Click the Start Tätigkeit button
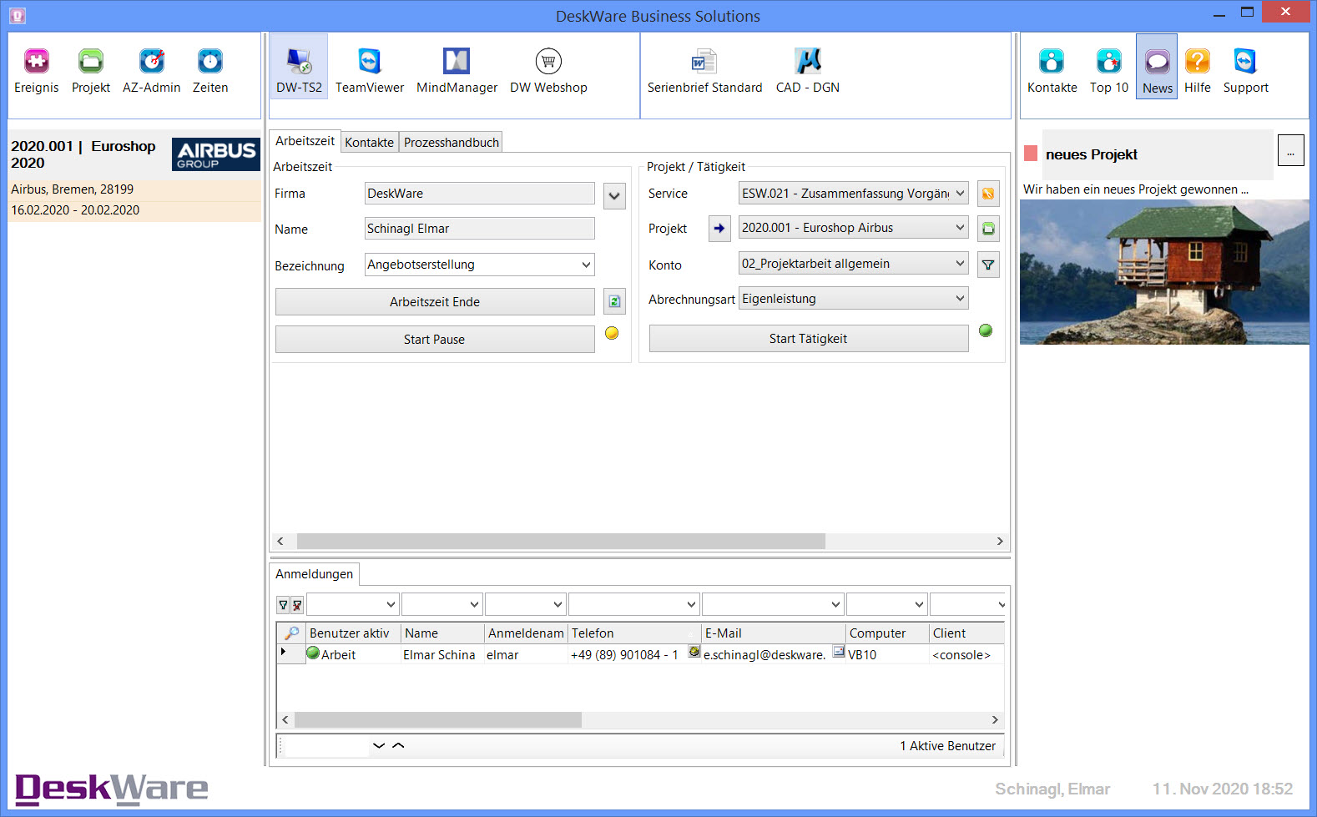The image size is (1317, 817). pos(809,339)
